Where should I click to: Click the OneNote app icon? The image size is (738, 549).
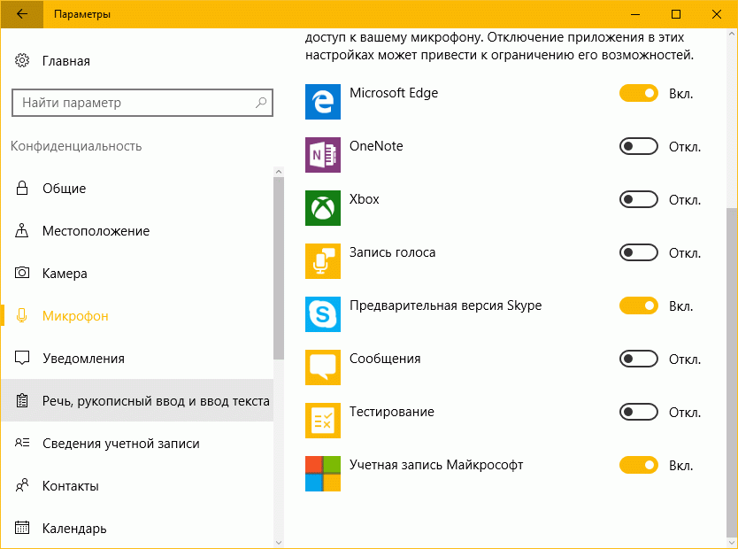point(323,155)
